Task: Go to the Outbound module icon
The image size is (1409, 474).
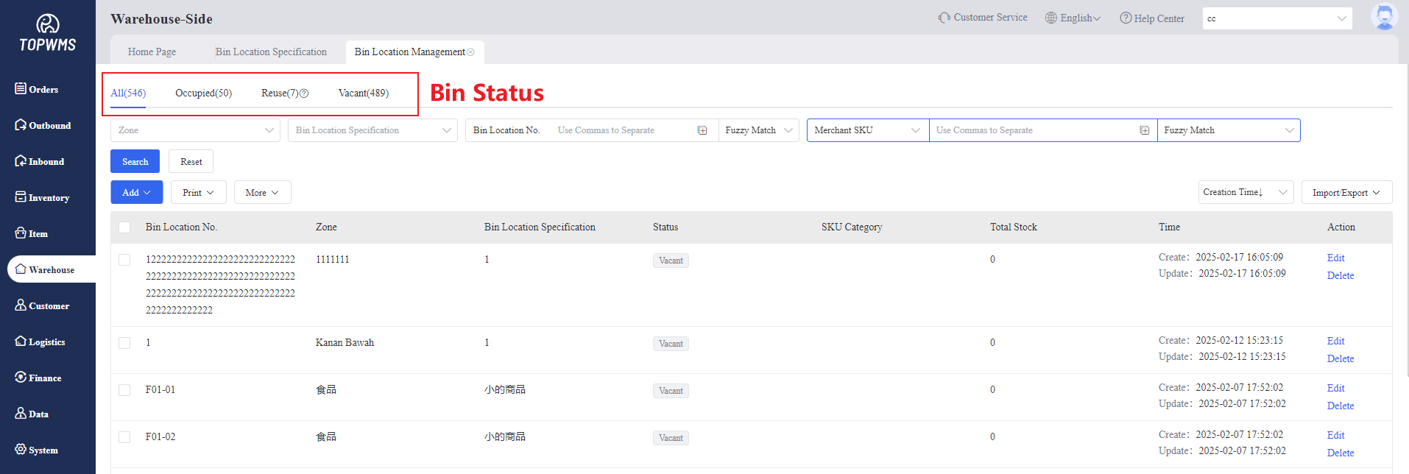Action: (x=21, y=125)
